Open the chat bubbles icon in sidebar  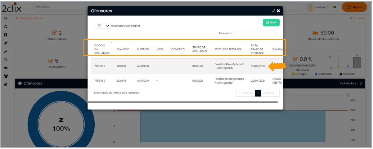(x=5, y=68)
